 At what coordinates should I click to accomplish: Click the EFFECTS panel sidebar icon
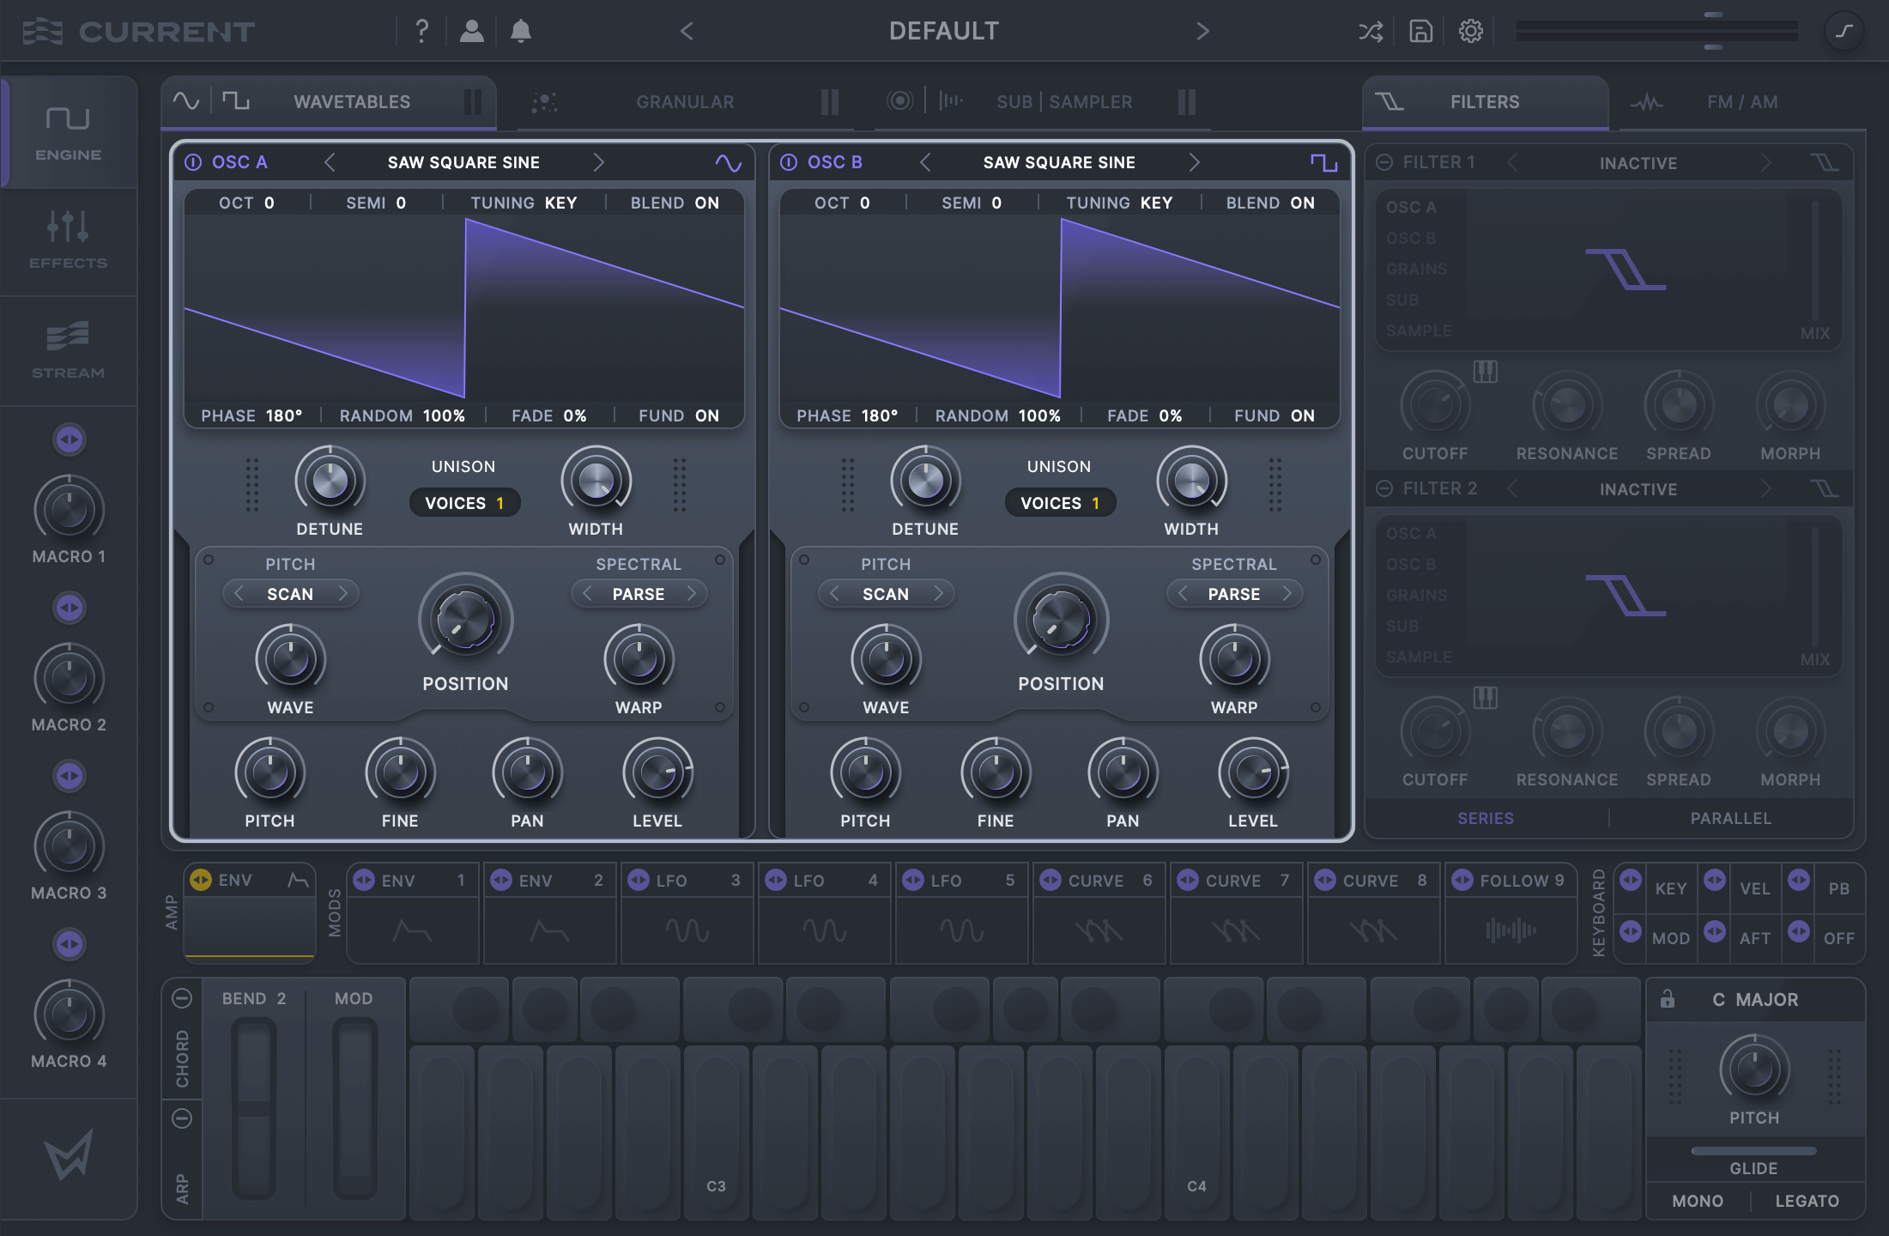click(68, 241)
